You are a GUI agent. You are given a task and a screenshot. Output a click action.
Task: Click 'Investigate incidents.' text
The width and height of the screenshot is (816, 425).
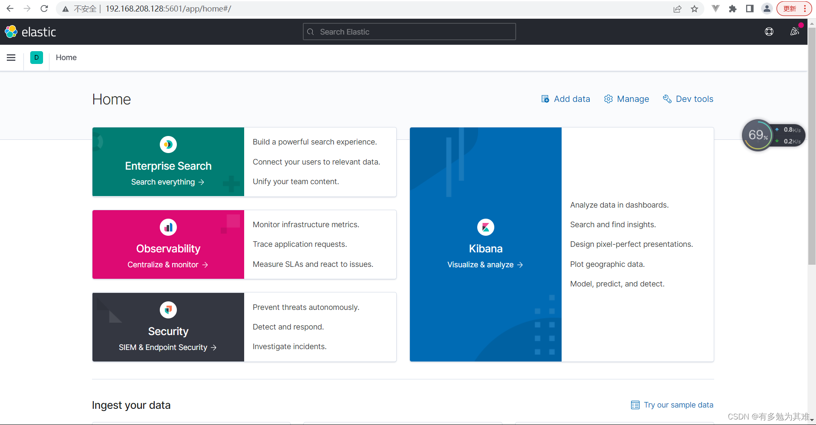click(289, 347)
